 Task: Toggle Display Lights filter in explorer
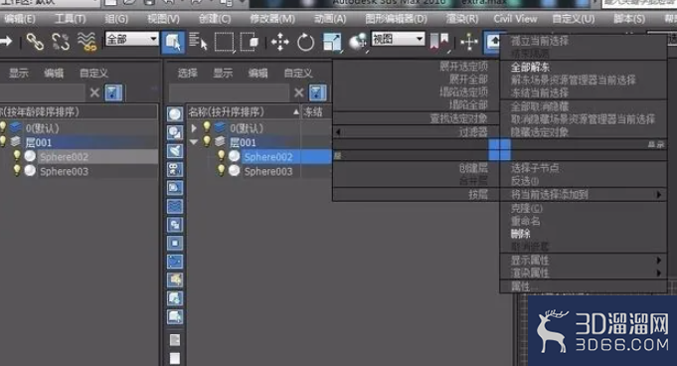(x=175, y=151)
